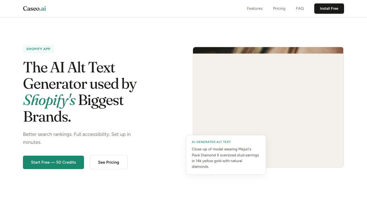The image size is (367, 206).
Task: Click the Shopify App badge
Action: (38, 49)
